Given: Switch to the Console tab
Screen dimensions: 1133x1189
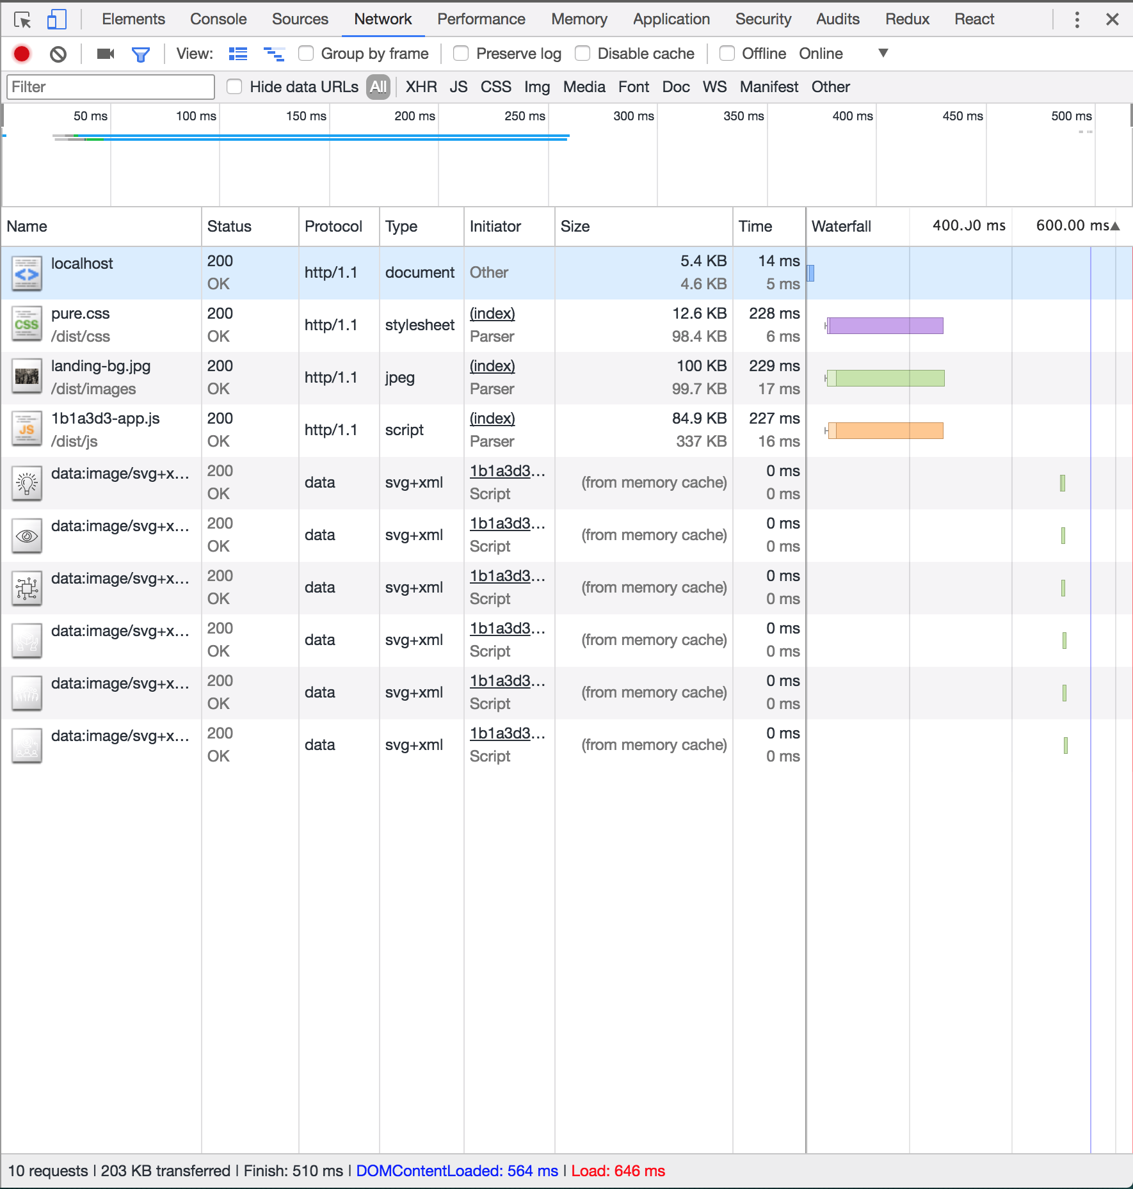Looking at the screenshot, I should 218,19.
